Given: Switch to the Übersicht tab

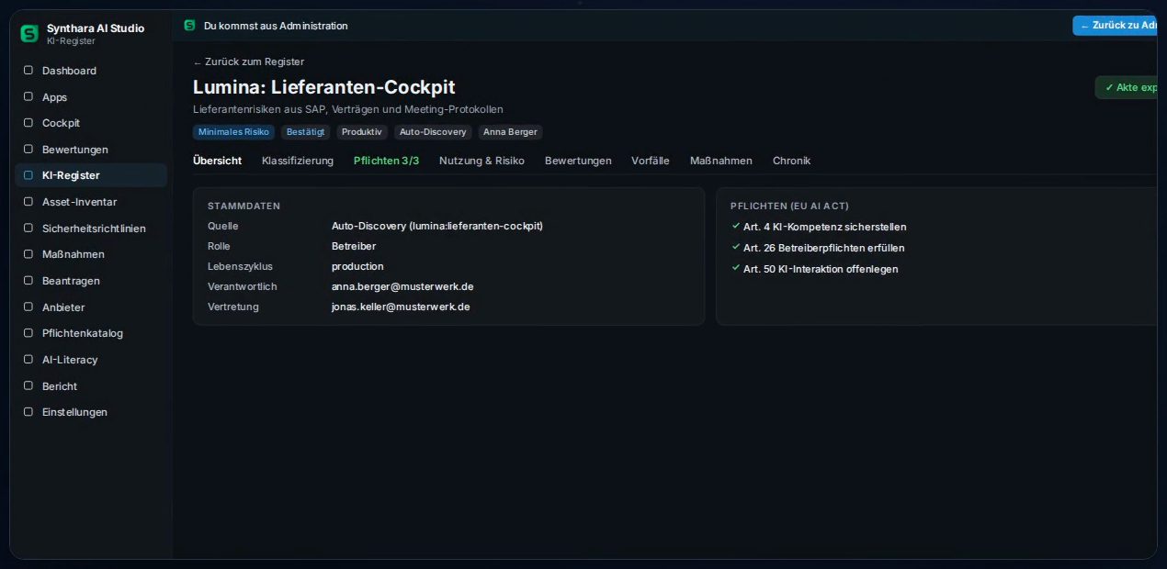Looking at the screenshot, I should pyautogui.click(x=217, y=161).
